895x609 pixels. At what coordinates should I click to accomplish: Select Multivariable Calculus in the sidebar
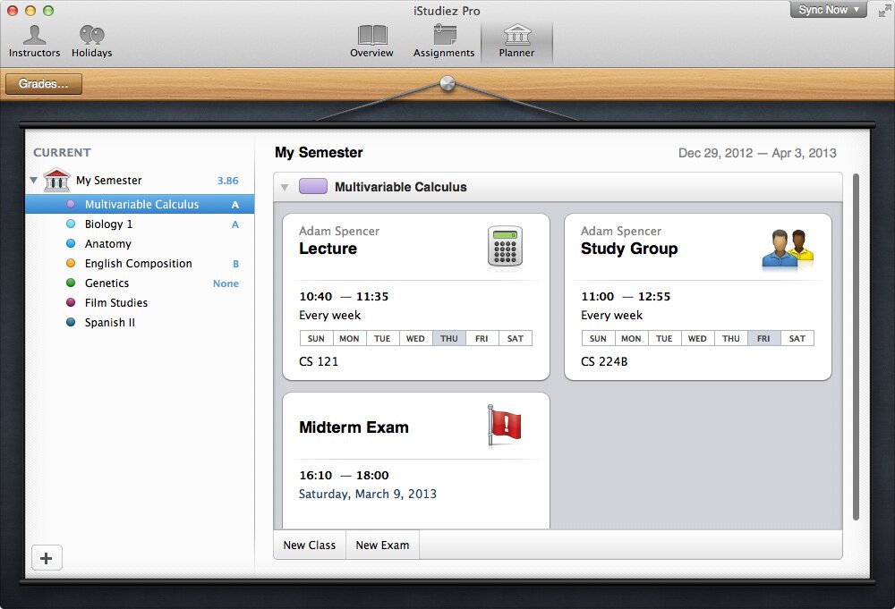(140, 204)
